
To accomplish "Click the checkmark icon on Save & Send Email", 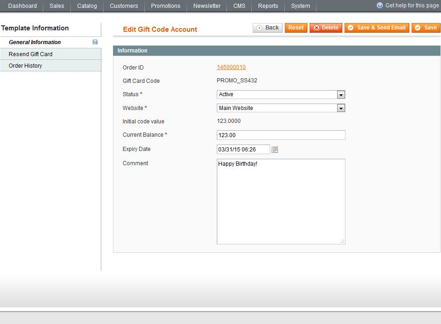I will coord(351,28).
